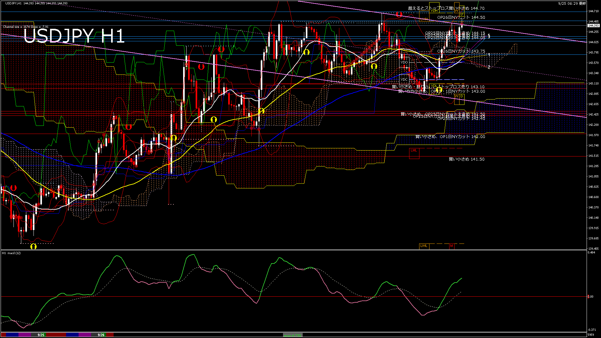Click the 141.970 price scale value
This screenshot has height=338, width=601.
593,135
